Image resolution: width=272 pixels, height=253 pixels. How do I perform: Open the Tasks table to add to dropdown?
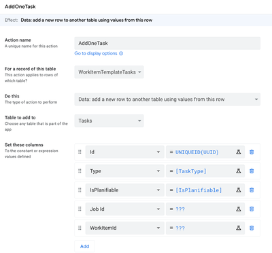tap(109, 121)
